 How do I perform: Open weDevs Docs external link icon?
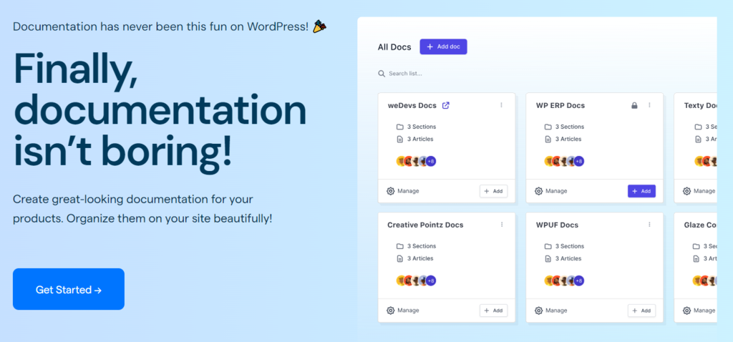click(x=445, y=106)
